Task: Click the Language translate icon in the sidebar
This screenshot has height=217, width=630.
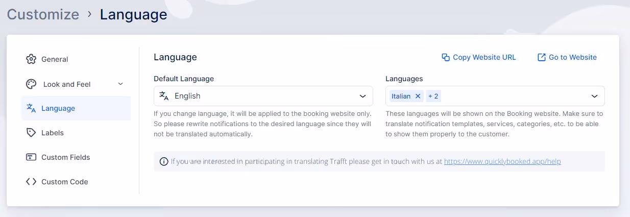Action: (31, 108)
